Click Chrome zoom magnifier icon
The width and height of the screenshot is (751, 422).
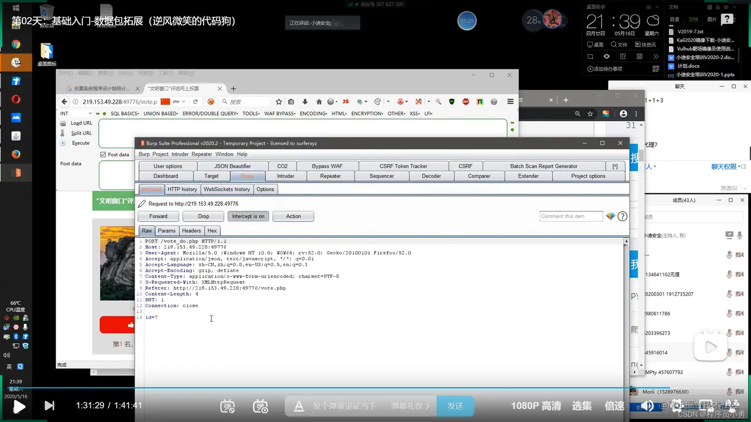577,114
